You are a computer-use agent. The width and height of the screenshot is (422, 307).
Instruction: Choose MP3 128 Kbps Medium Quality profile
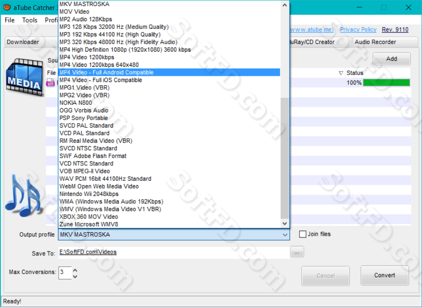(x=169, y=27)
